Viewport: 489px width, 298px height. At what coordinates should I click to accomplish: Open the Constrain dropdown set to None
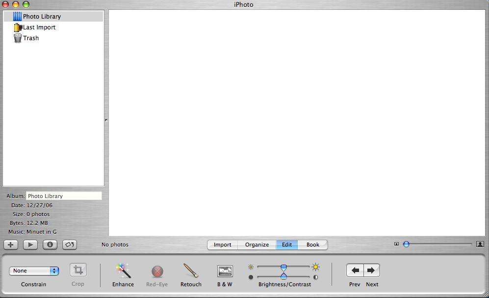34,271
